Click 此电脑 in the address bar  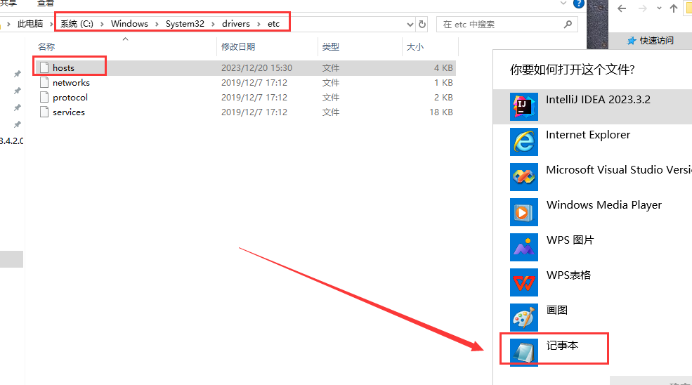coord(30,24)
